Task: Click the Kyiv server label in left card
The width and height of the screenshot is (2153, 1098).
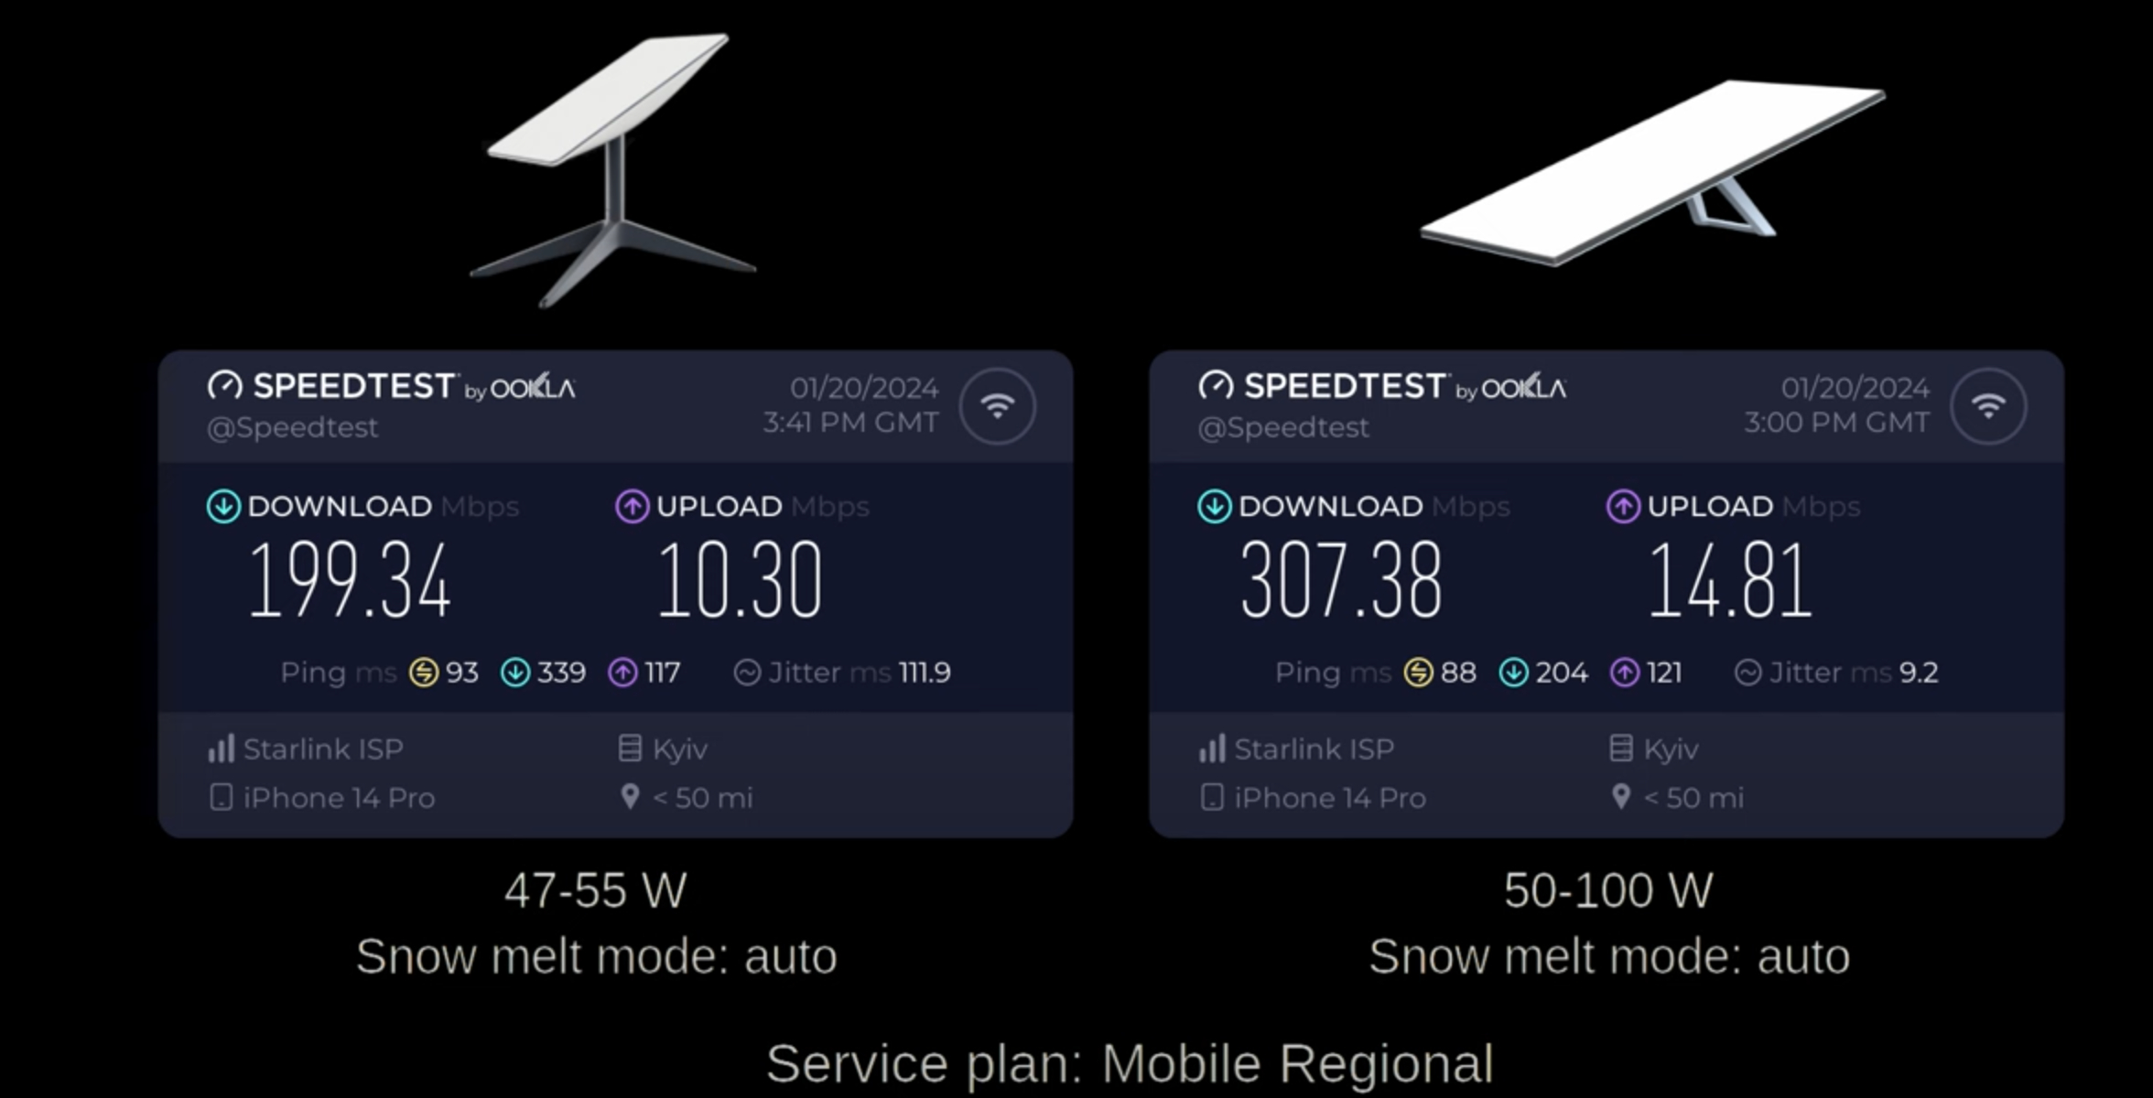Action: tap(679, 750)
